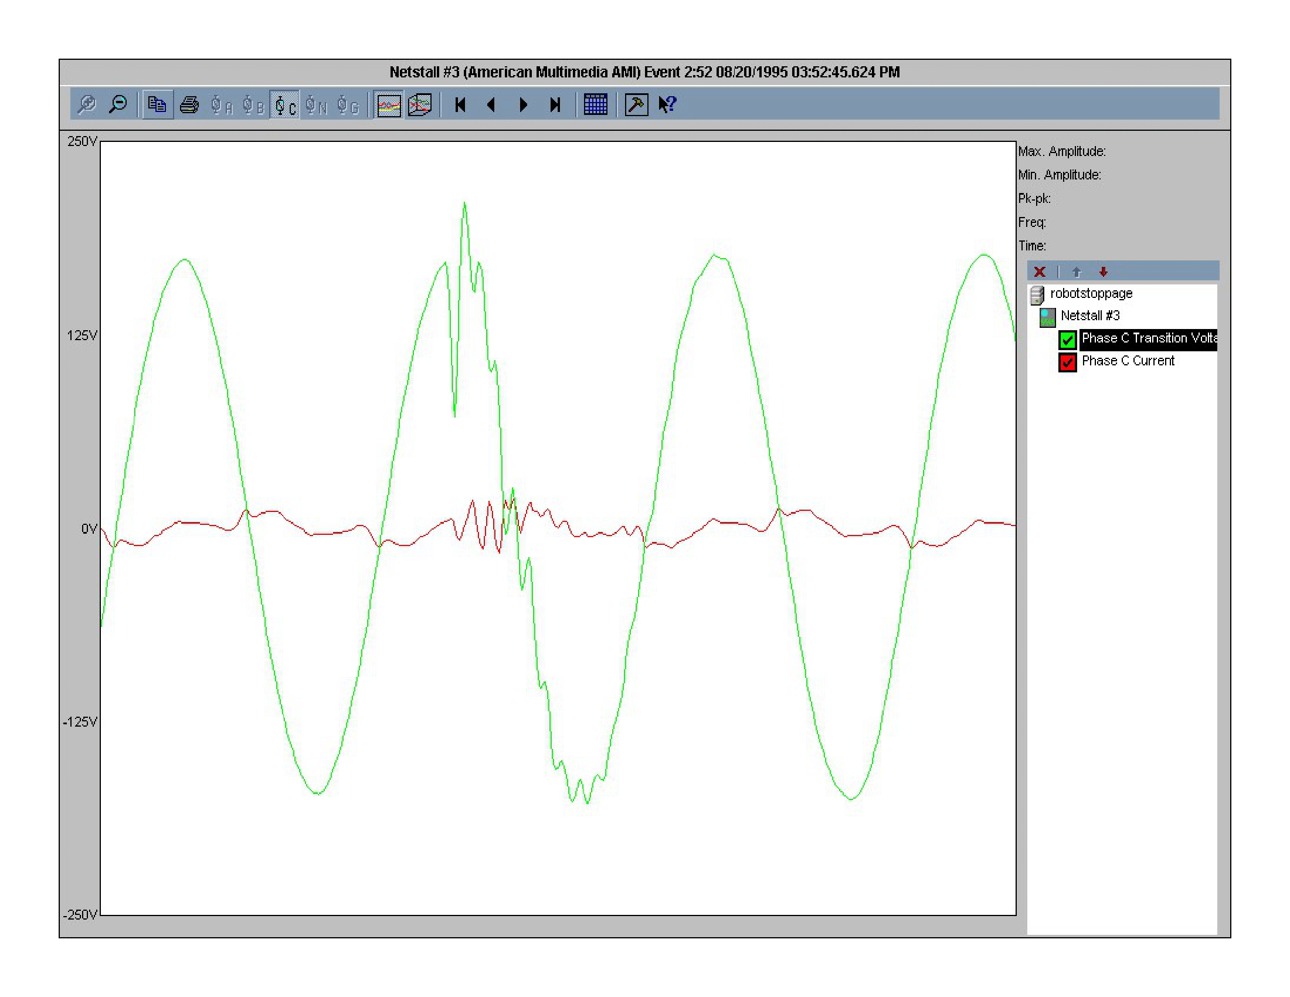Toggle the Phase C Transition Voltage checkbox

coord(1067,339)
